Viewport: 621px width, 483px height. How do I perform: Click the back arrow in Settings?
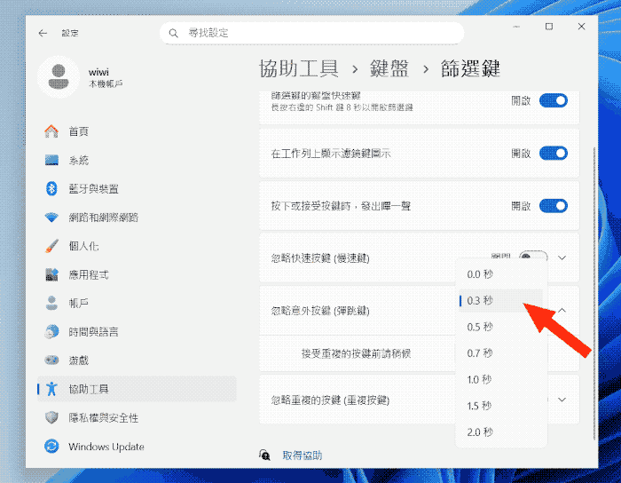pyautogui.click(x=43, y=33)
